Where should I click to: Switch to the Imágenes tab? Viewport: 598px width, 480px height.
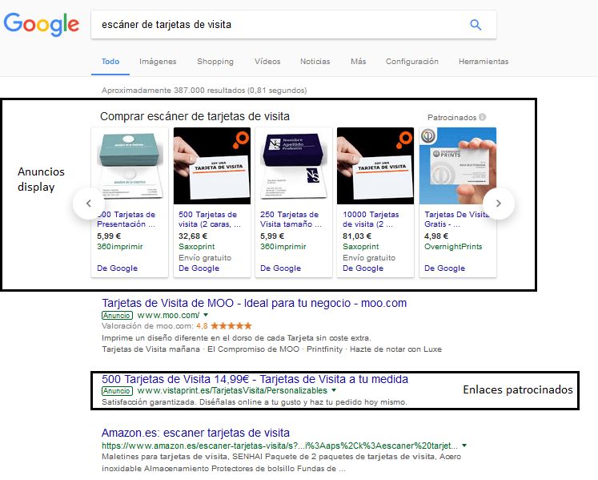[158, 62]
